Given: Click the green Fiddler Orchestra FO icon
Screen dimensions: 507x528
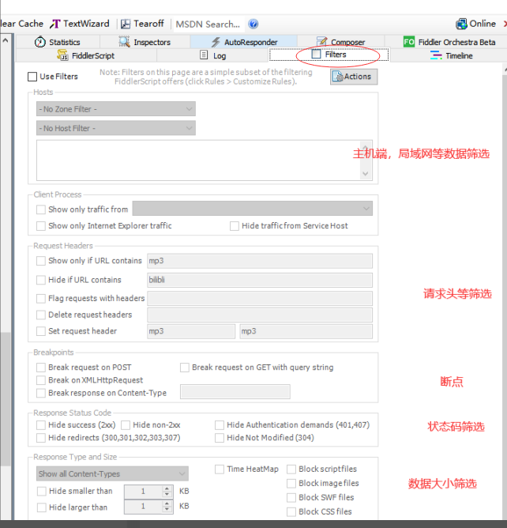Looking at the screenshot, I should coord(409,42).
